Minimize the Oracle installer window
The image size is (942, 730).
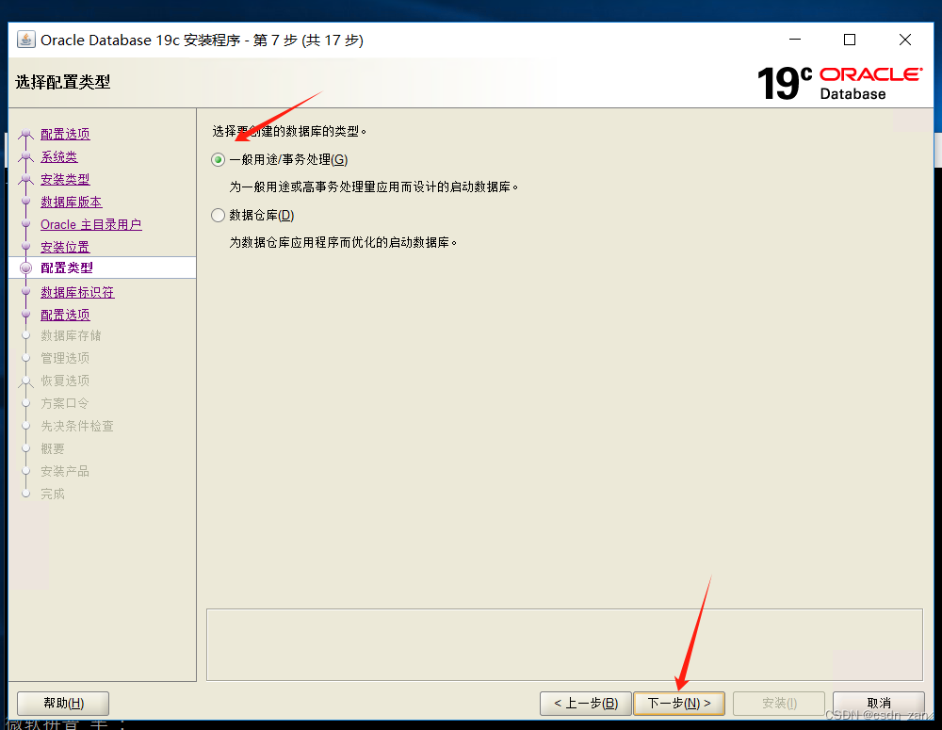coord(795,40)
